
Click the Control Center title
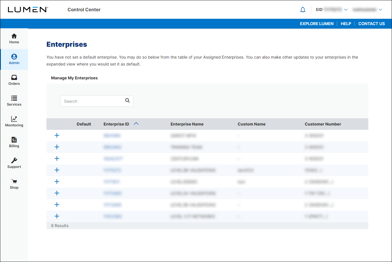coord(84,10)
